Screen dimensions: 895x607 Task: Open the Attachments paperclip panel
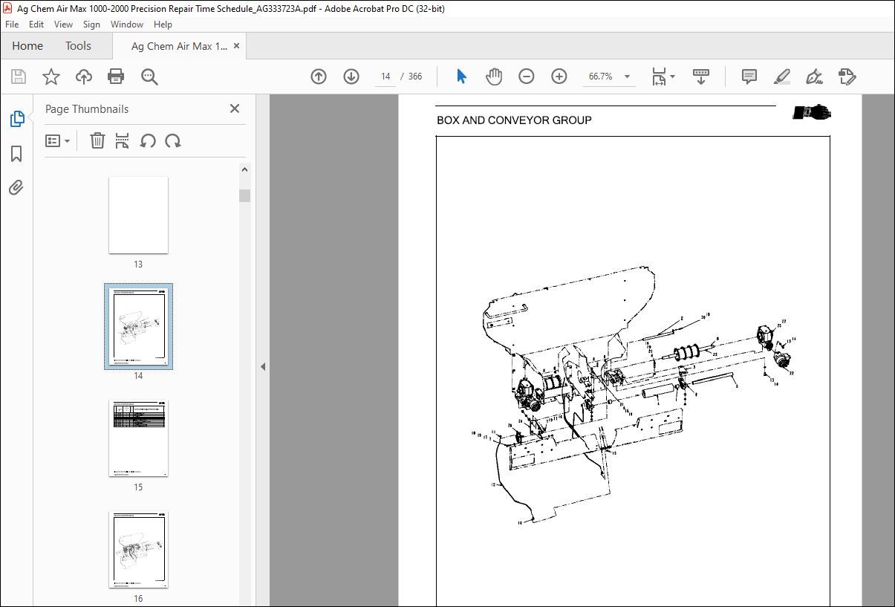tap(16, 188)
